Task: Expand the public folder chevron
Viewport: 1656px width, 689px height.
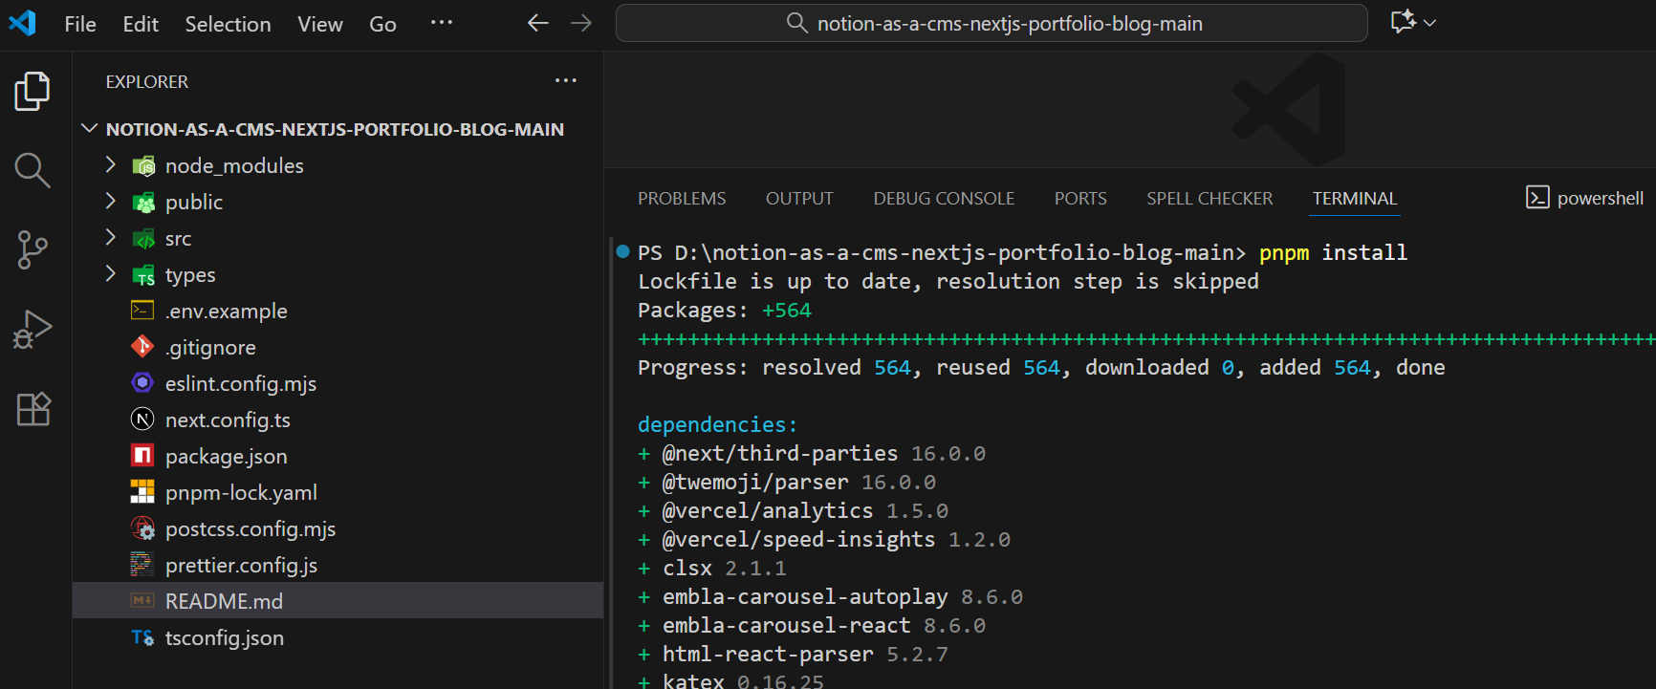Action: click(x=111, y=202)
